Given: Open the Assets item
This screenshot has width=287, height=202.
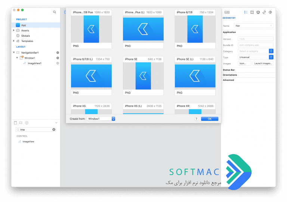Looking at the screenshot, I should click(25, 30).
